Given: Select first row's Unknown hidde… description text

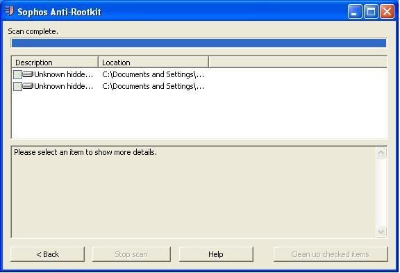Looking at the screenshot, I should point(63,74).
